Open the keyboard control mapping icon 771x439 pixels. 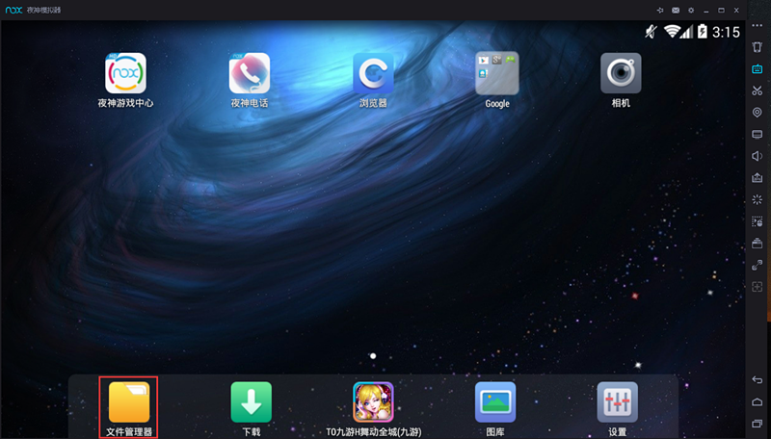tap(758, 69)
